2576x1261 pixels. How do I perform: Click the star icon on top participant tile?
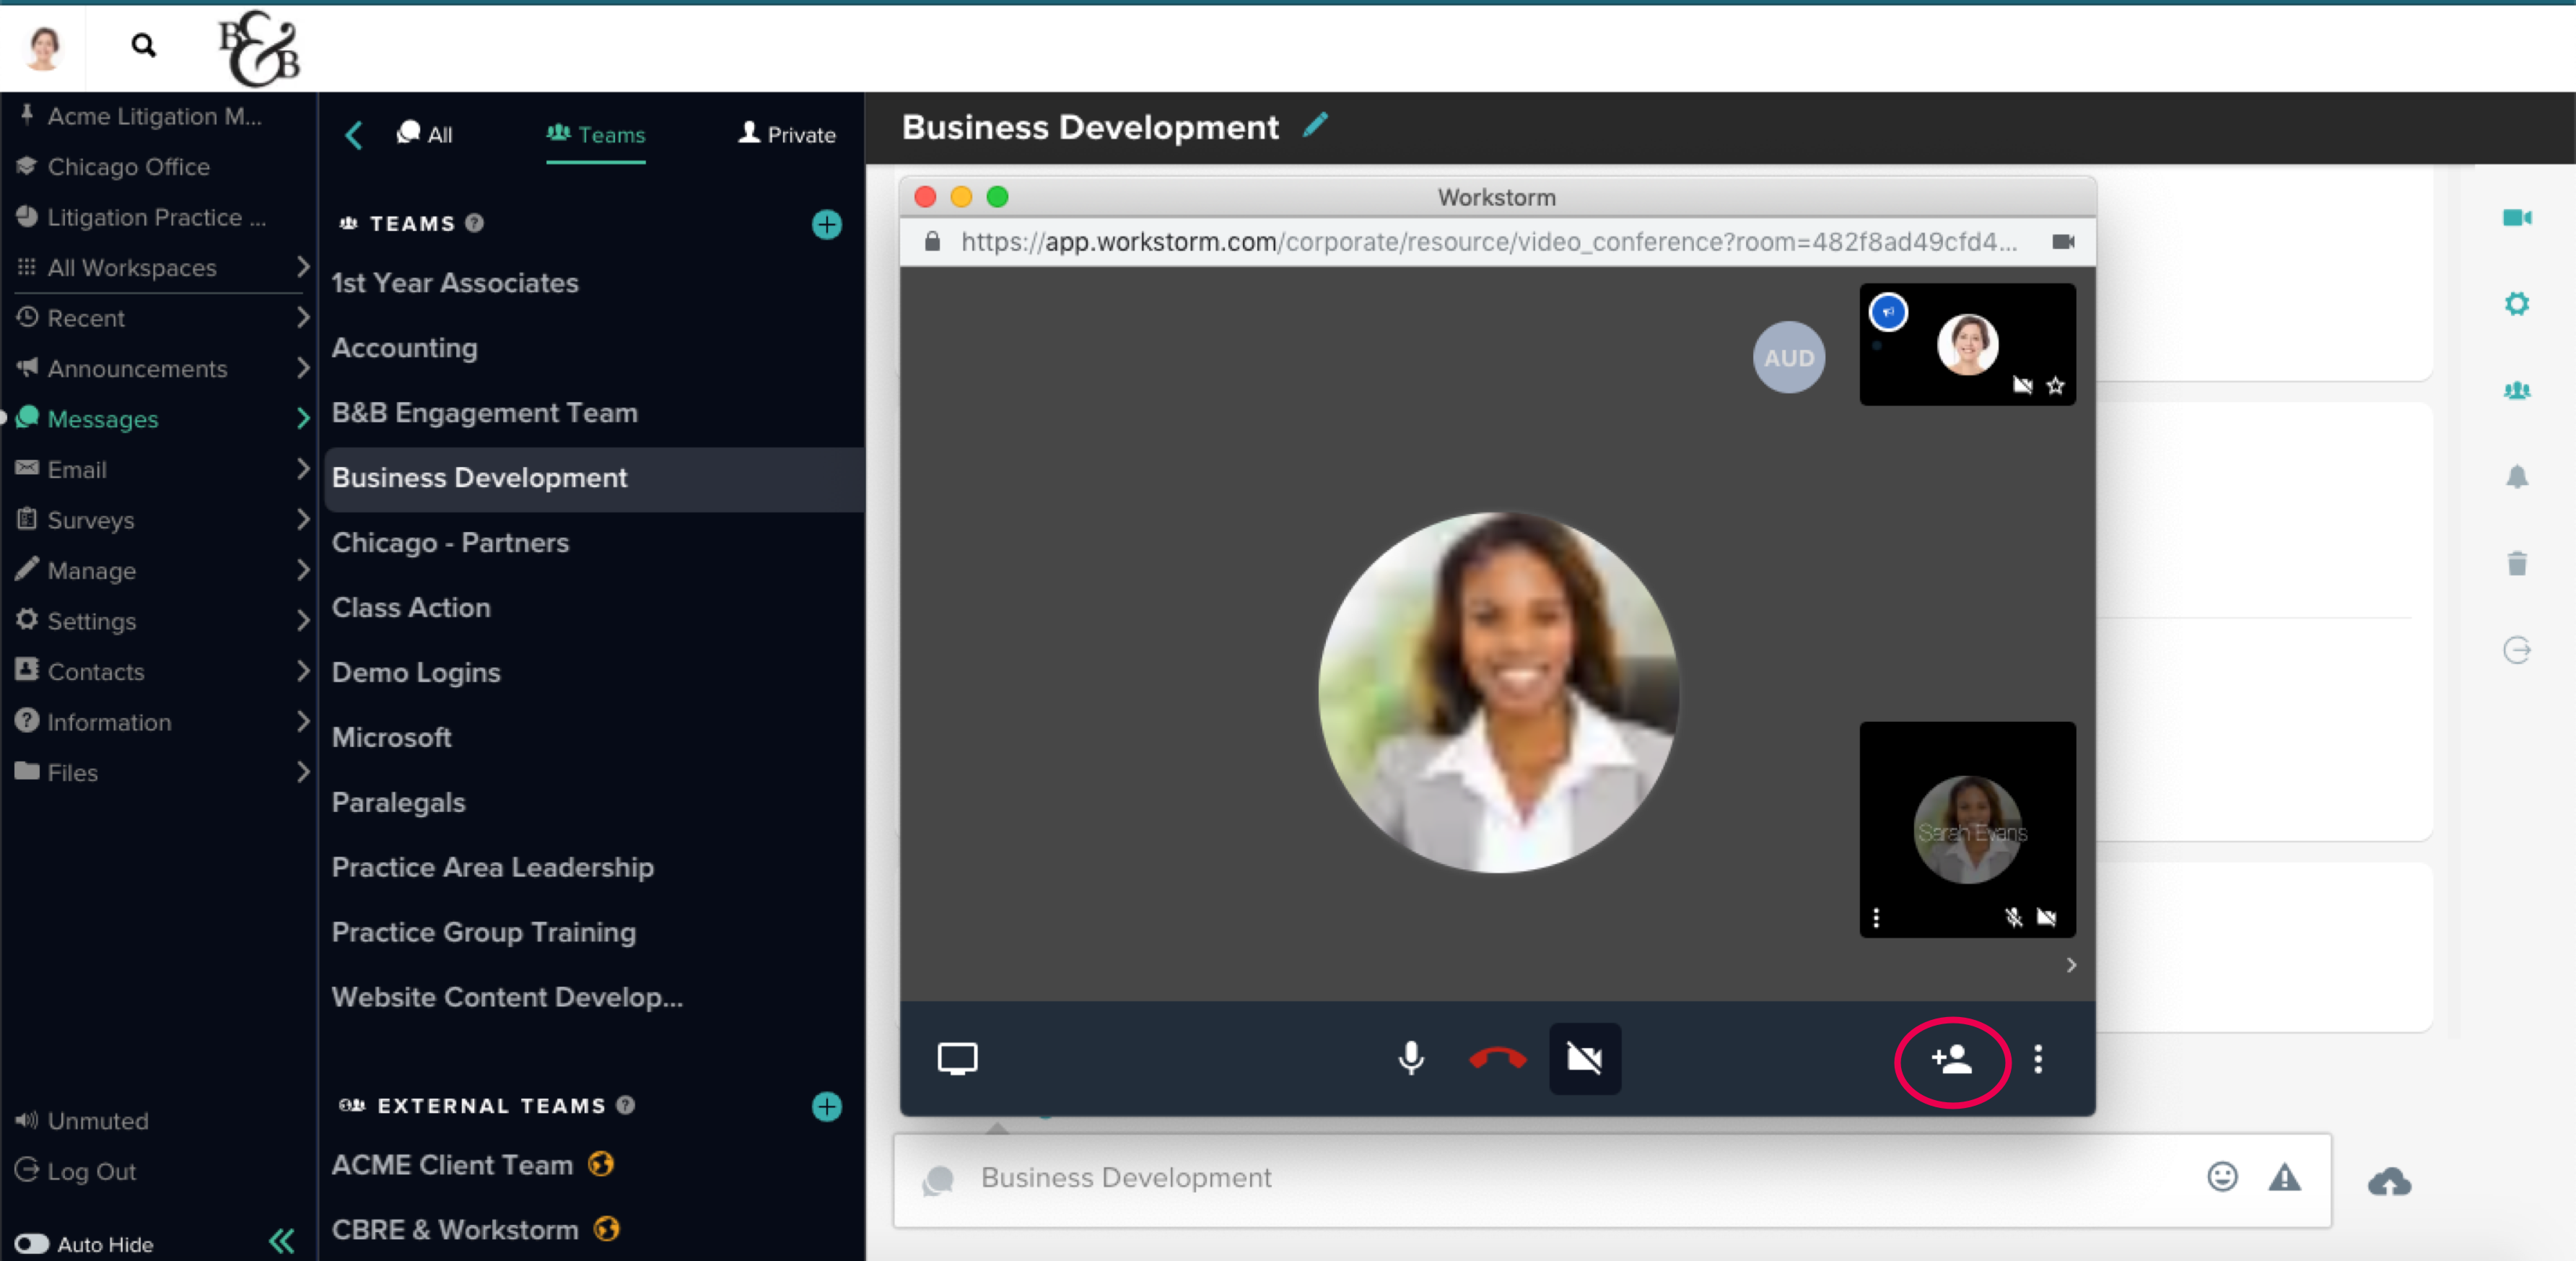tap(2055, 385)
